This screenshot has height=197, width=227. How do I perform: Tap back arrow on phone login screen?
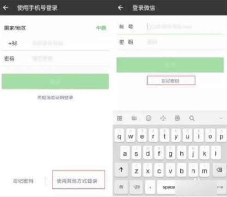[x=6, y=7]
